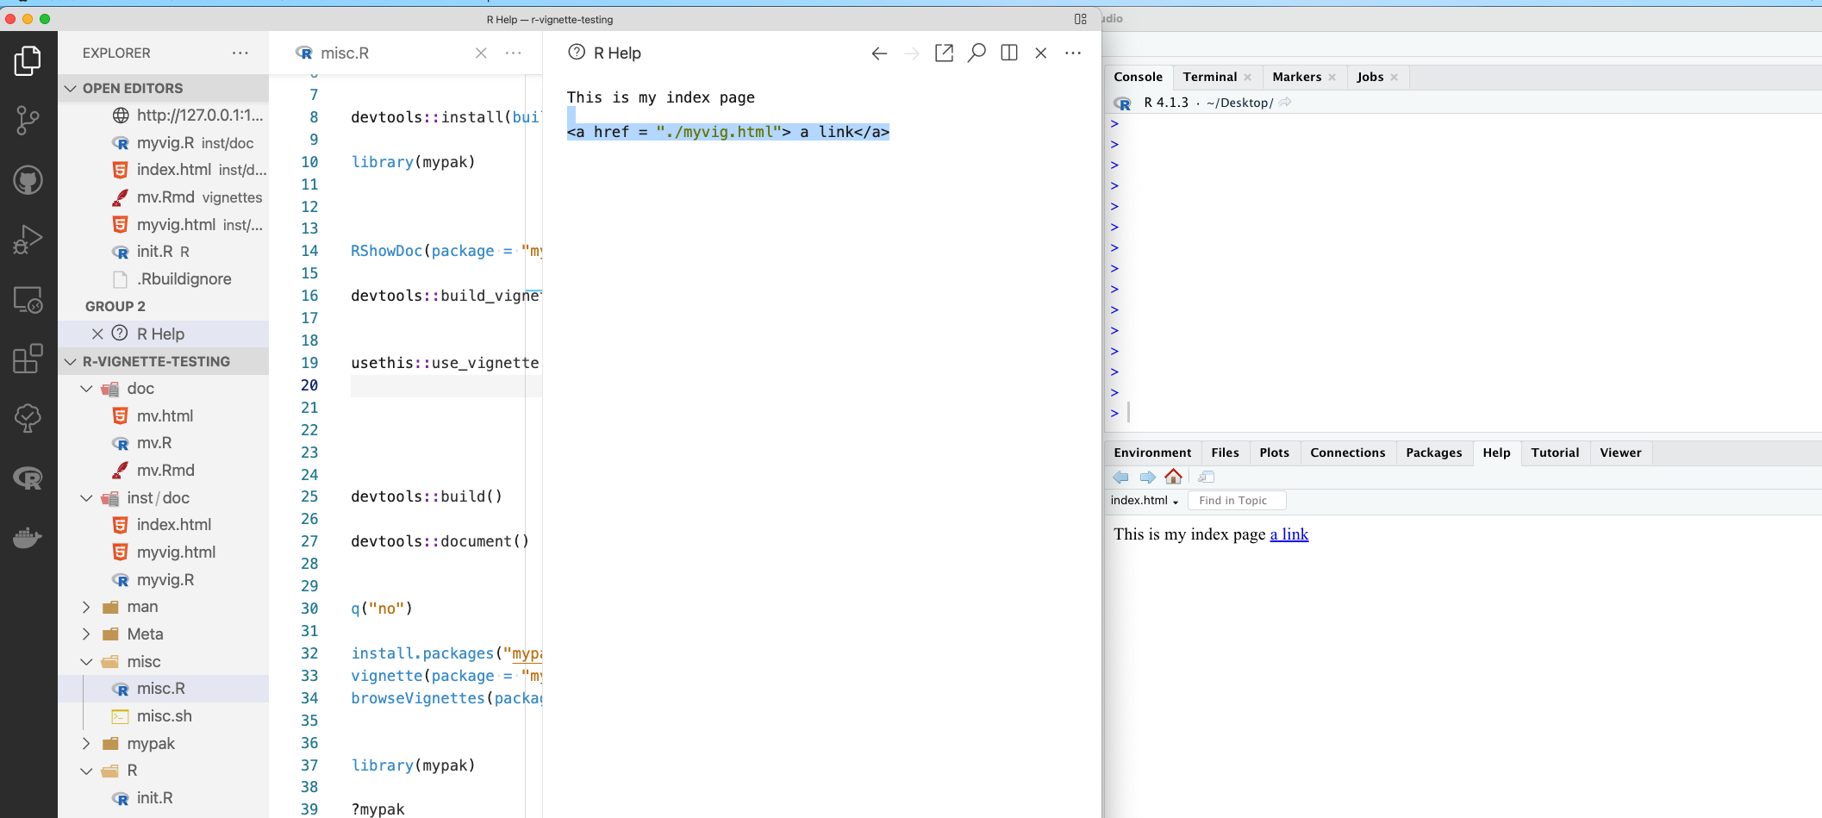
Task: Open index.html topic dropdown in RStudio Help
Action: [x=1144, y=500]
